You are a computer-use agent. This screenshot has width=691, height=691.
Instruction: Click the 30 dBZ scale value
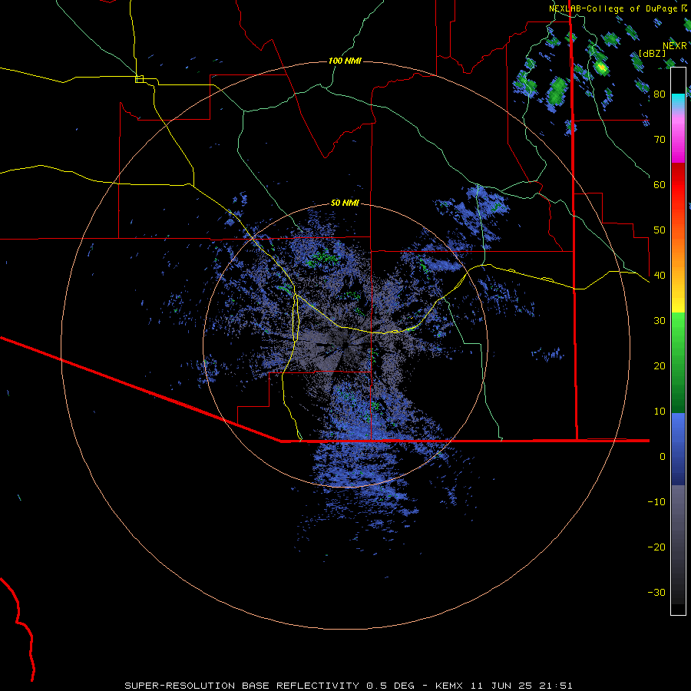pyautogui.click(x=660, y=321)
